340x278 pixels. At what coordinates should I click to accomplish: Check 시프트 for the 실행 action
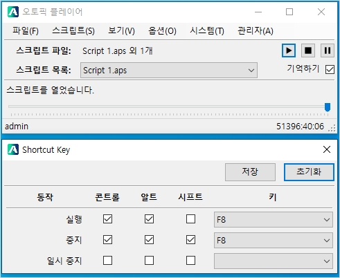pyautogui.click(x=190, y=219)
